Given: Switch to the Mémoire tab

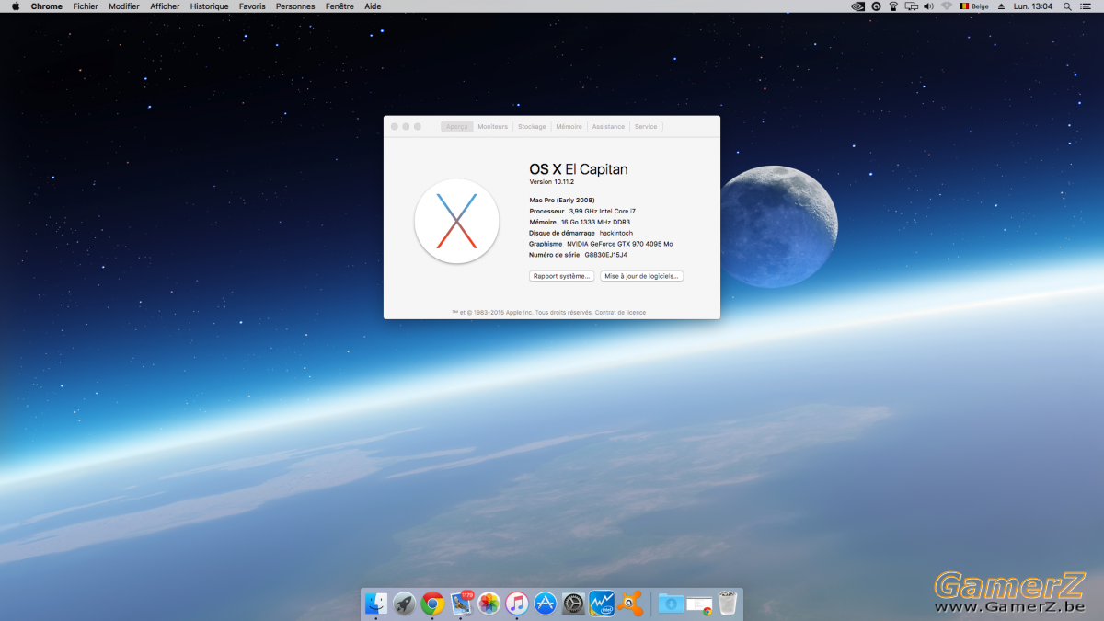Looking at the screenshot, I should (x=569, y=126).
